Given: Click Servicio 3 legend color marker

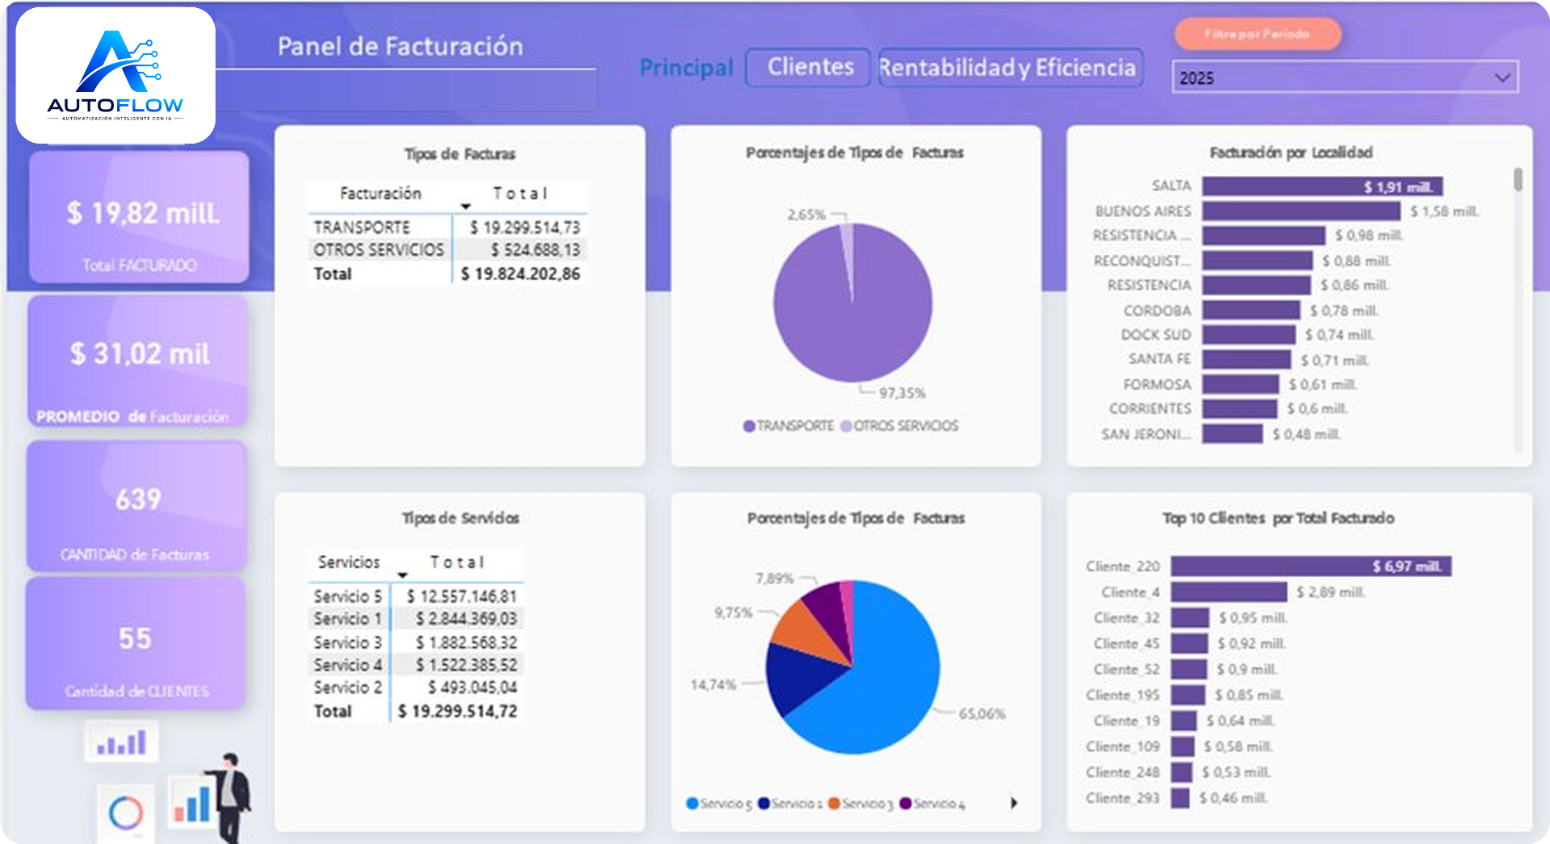Looking at the screenshot, I should (x=834, y=804).
